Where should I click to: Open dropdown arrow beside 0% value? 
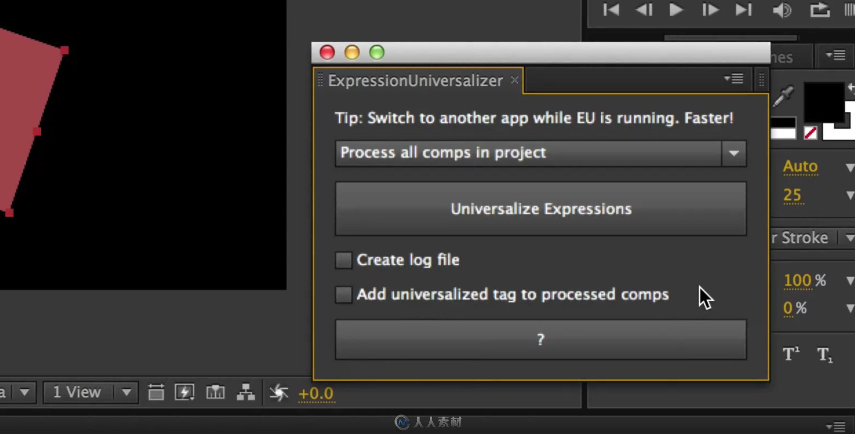pos(850,309)
